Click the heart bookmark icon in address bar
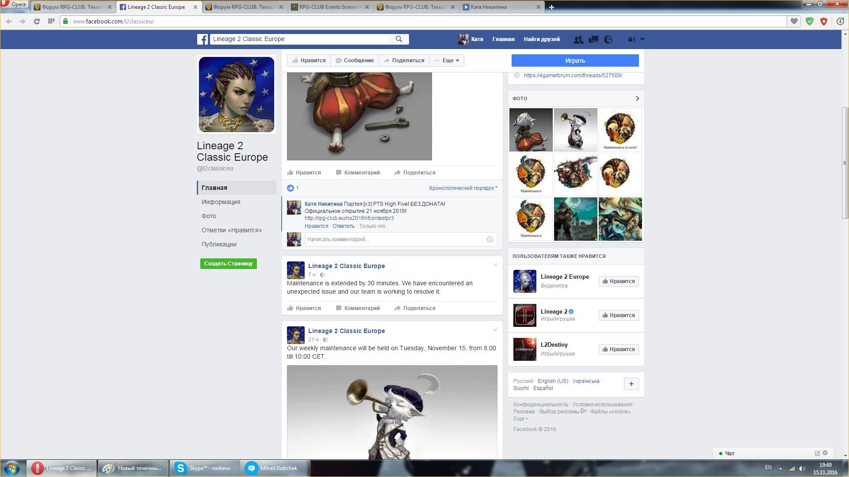The width and height of the screenshot is (849, 477). [794, 21]
